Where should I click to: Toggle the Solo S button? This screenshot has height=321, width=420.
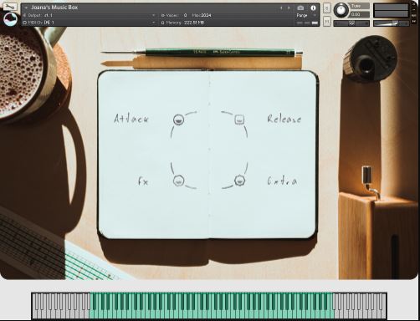327,8
